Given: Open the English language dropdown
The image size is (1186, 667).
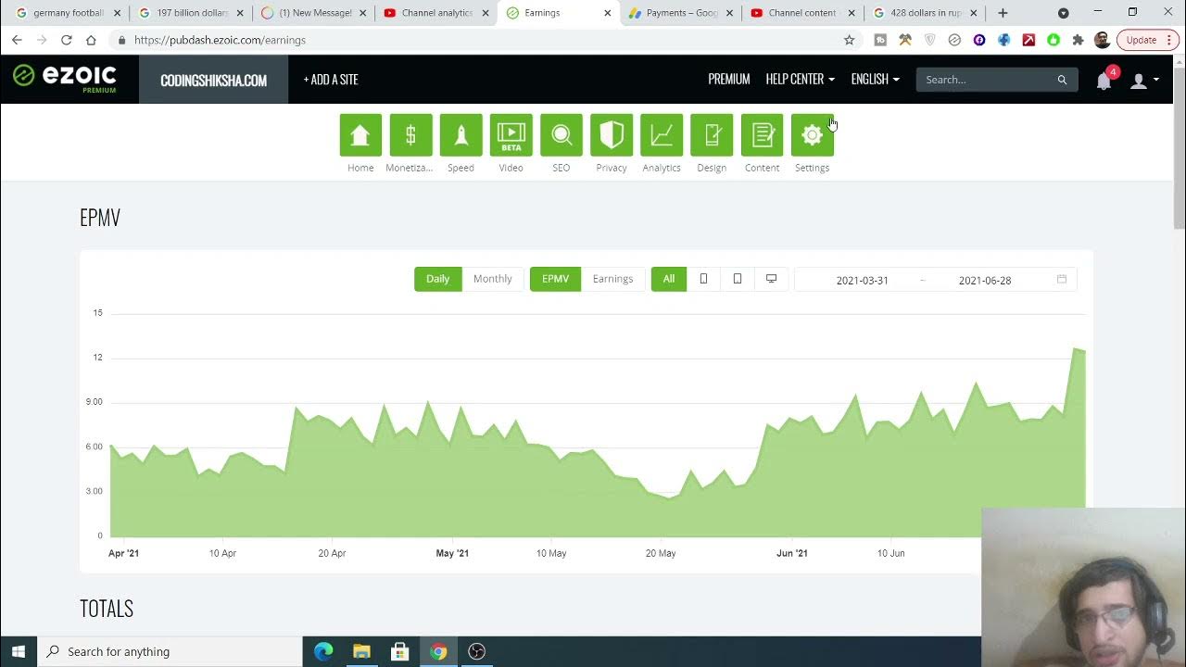Looking at the screenshot, I should coord(875,80).
